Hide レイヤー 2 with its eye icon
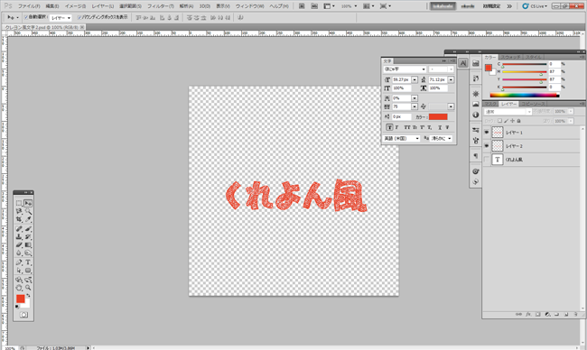Image resolution: width=587 pixels, height=350 pixels. [486, 146]
